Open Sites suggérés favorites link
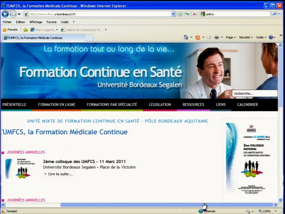The height and width of the screenshot is (214, 285). [x=43, y=30]
